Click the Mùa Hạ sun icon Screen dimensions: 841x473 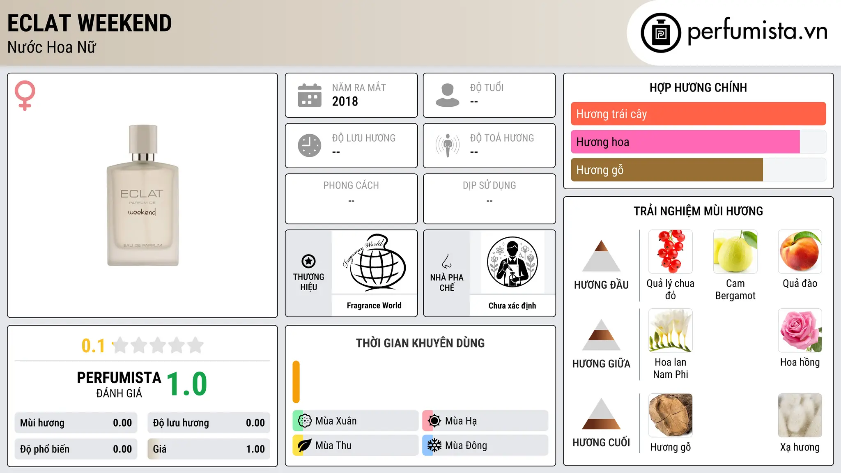(x=434, y=421)
